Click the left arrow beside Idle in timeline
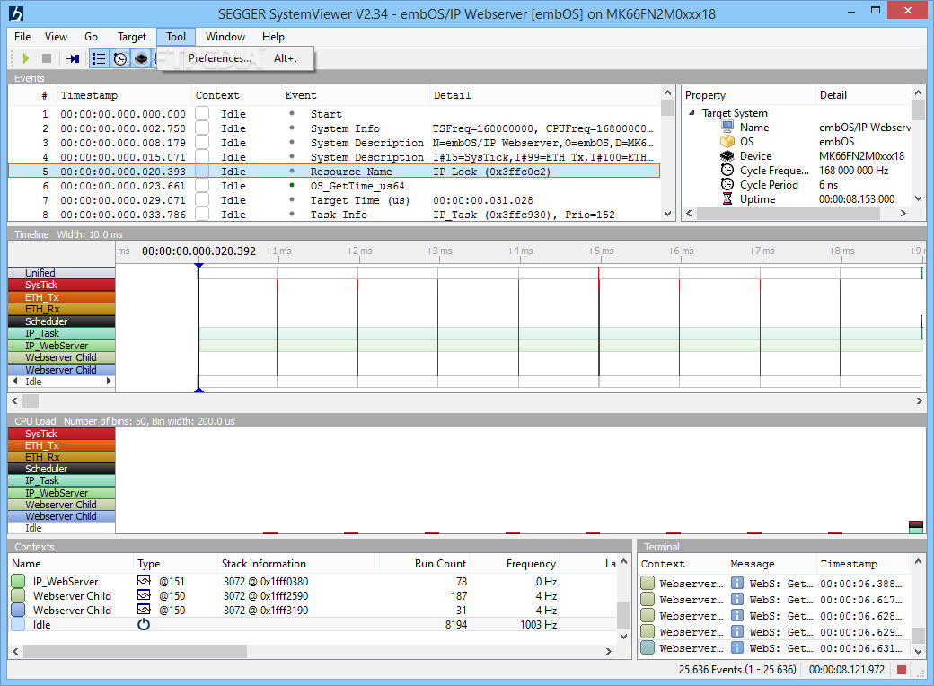This screenshot has height=686, width=934. pos(15,381)
